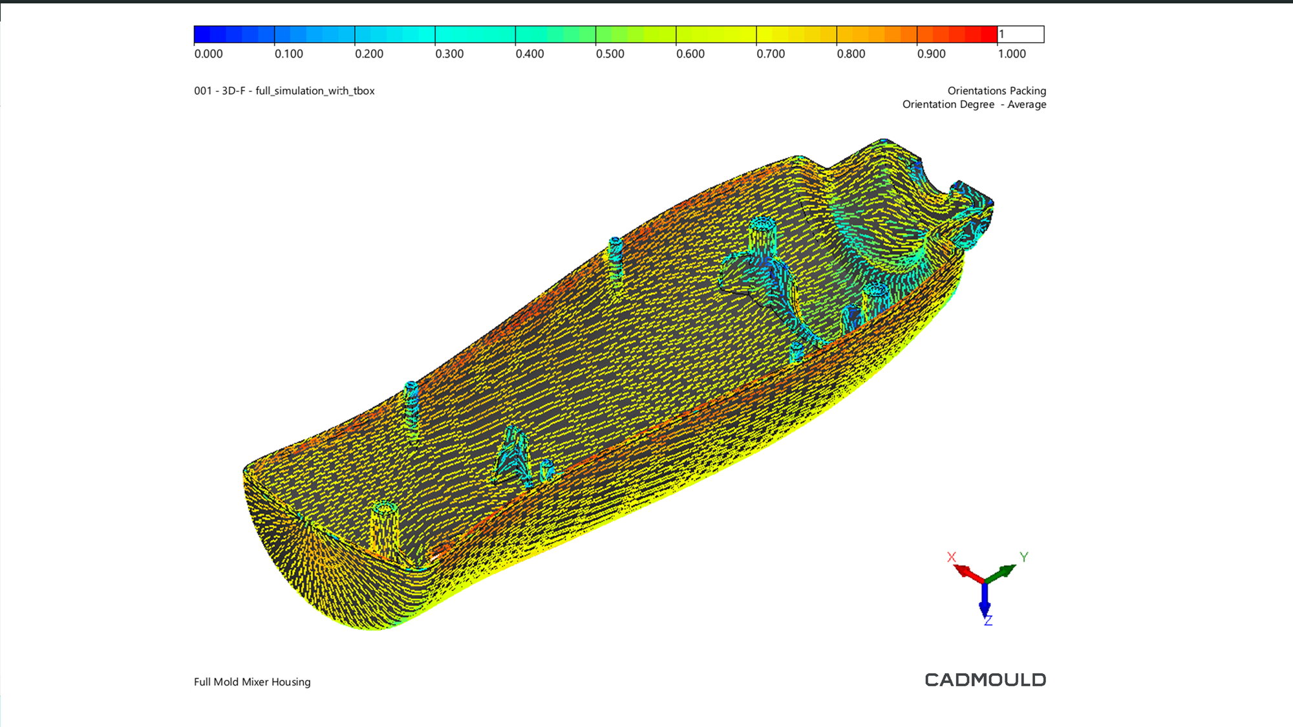Click the red X axis arrow of the triad
The height and width of the screenshot is (727, 1293).
pyautogui.click(x=967, y=572)
